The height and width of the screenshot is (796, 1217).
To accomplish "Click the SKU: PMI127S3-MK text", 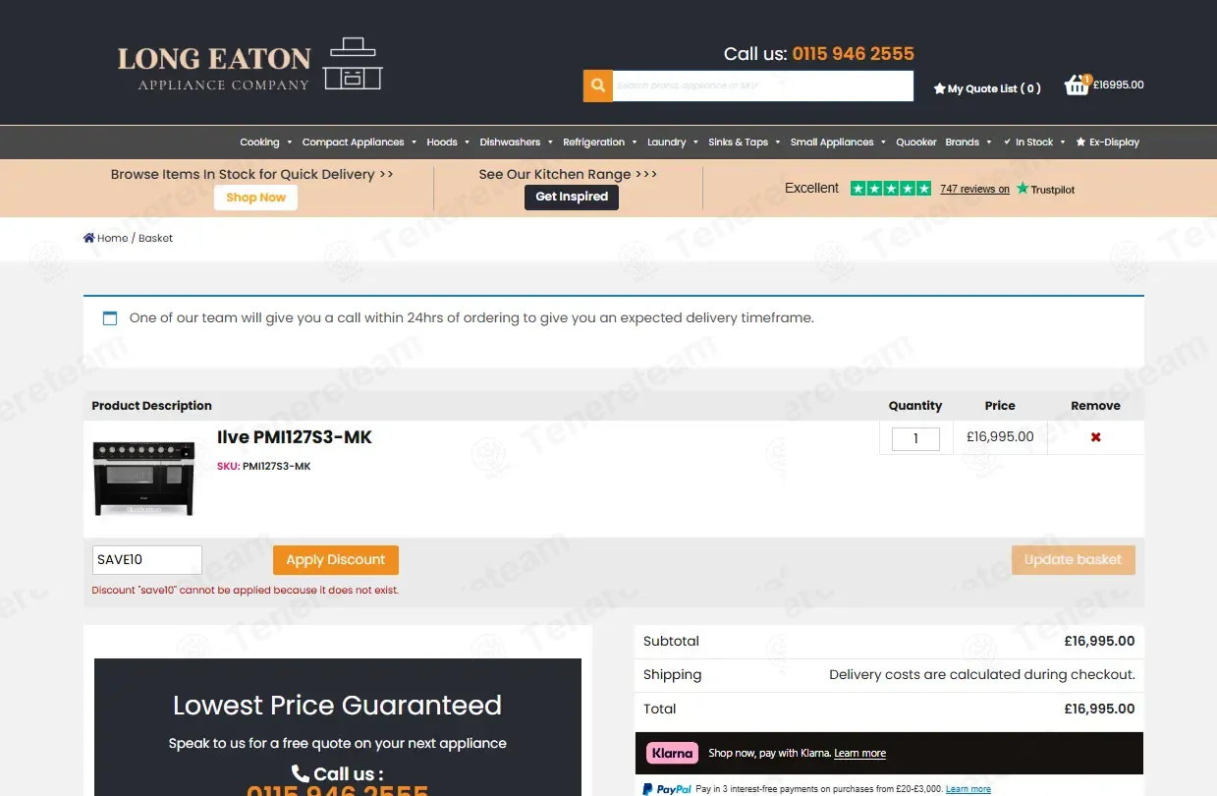I will tap(264, 467).
